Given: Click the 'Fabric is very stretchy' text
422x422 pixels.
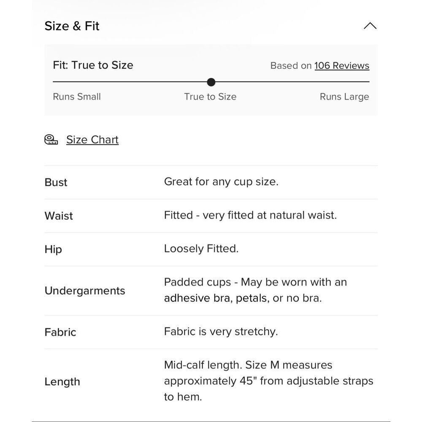Looking at the screenshot, I should [221, 332].
